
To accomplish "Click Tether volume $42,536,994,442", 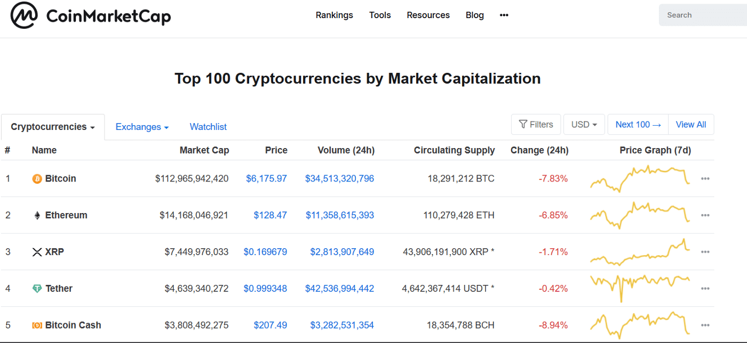I will click(339, 289).
